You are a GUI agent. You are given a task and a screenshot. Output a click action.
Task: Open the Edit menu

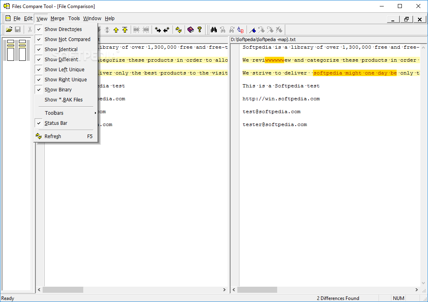[x=28, y=18]
